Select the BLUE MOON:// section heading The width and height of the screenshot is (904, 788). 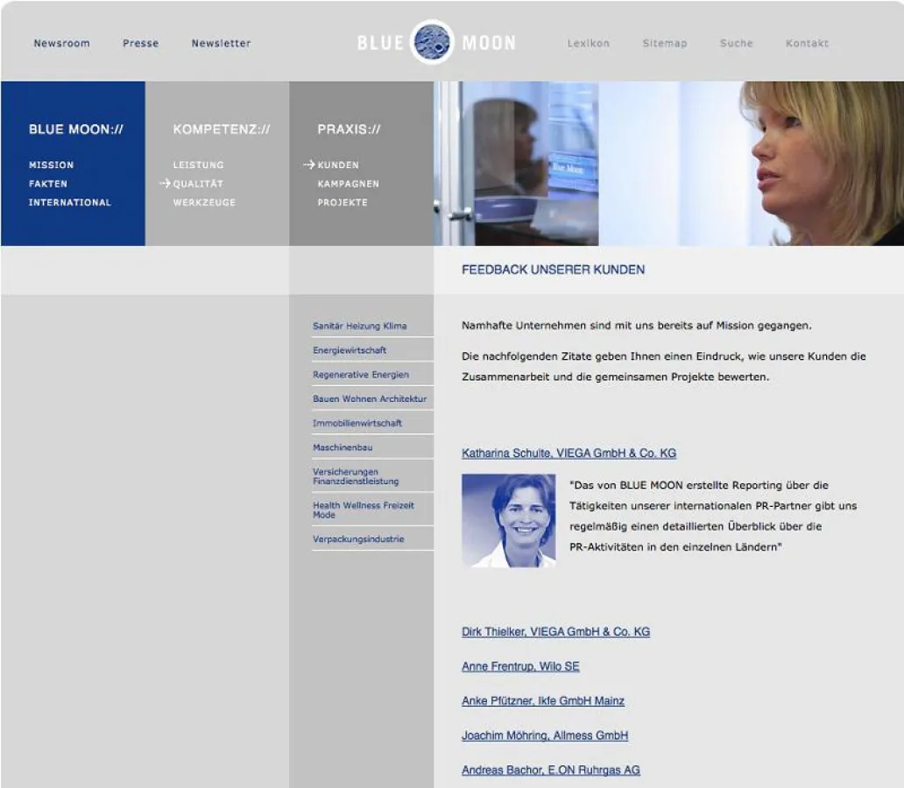click(76, 129)
